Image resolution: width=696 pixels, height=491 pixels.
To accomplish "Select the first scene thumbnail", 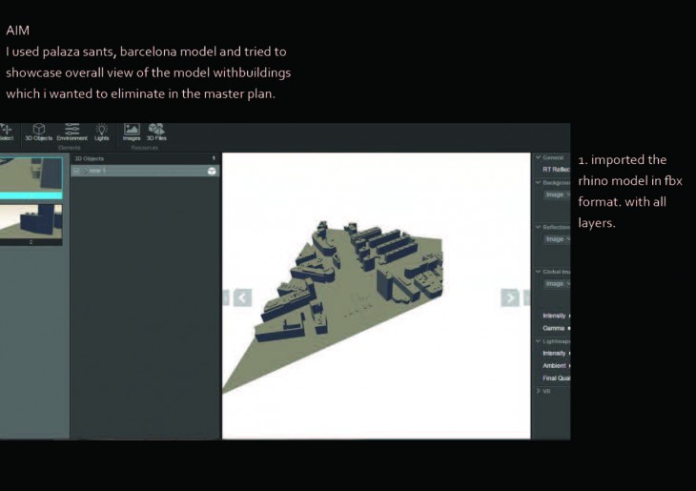I will pyautogui.click(x=31, y=176).
